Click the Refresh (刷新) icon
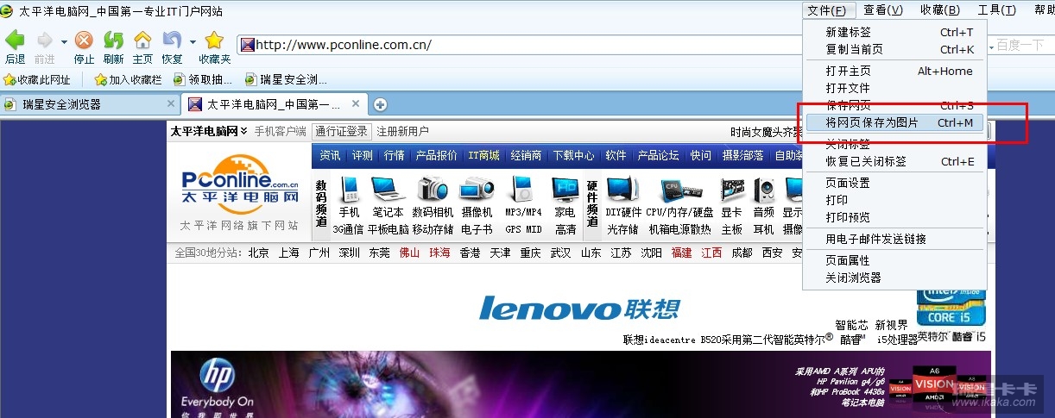Screen dimensions: 1055x418 (113, 41)
